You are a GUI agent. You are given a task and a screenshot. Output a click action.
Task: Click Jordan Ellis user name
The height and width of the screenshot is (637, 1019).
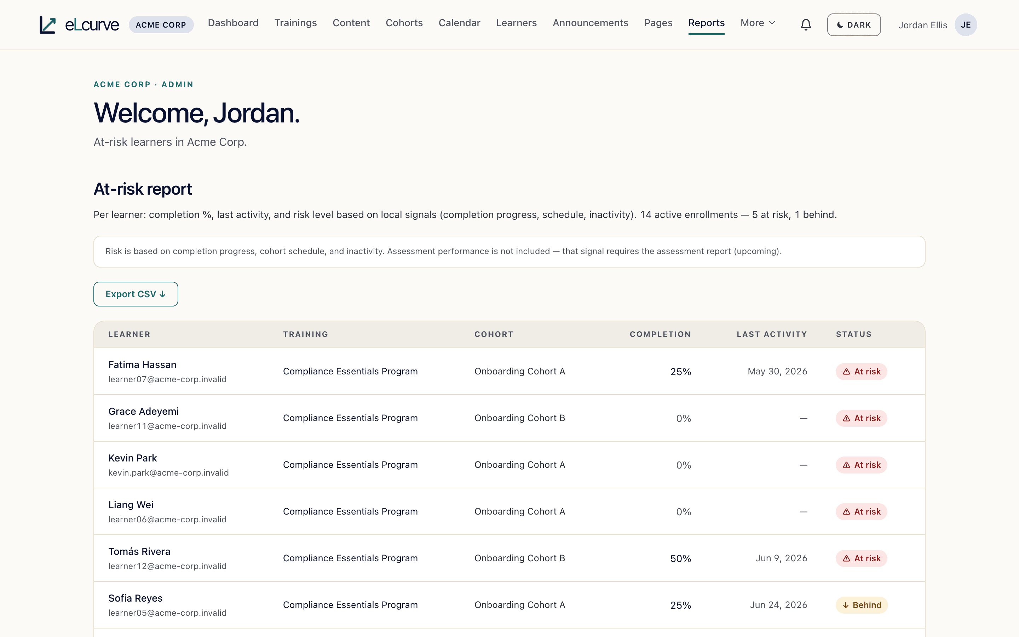point(922,25)
